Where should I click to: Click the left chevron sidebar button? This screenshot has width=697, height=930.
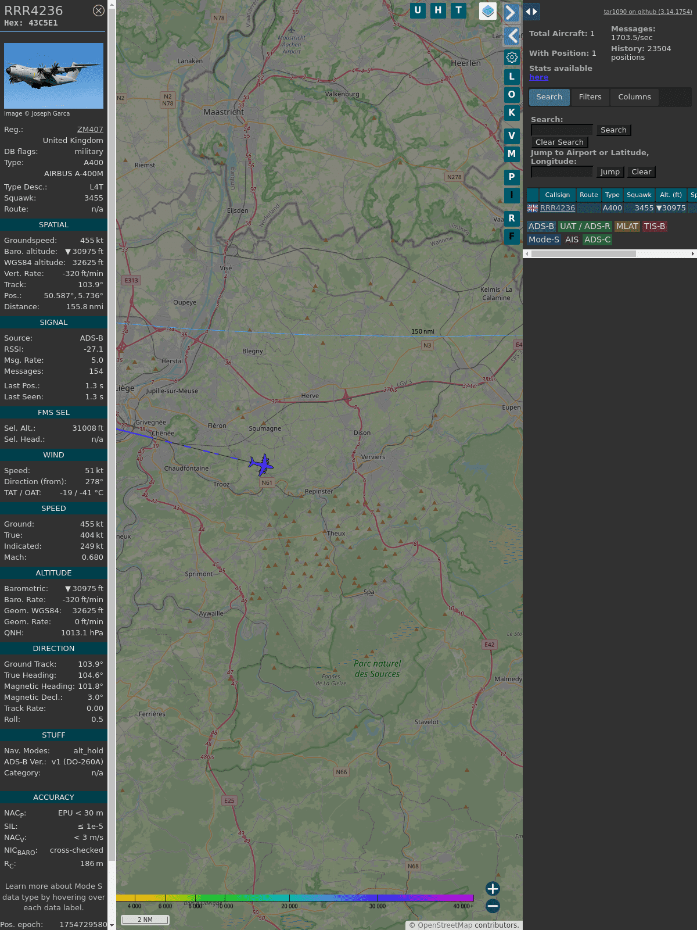point(511,36)
